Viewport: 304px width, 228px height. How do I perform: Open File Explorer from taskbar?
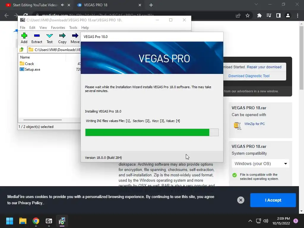(x=23, y=221)
